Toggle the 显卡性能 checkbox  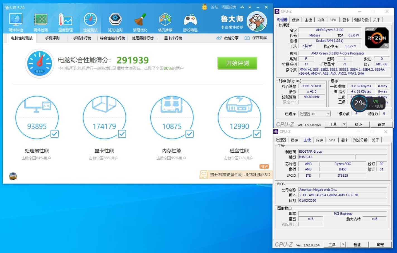point(122,134)
